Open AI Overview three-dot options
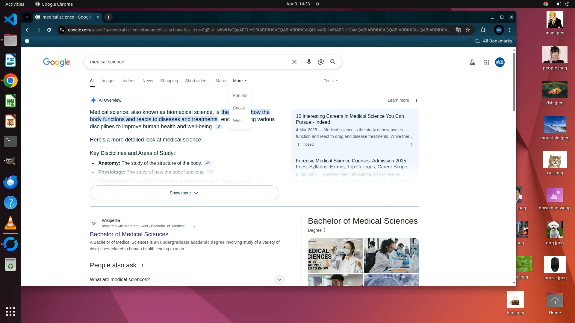Image resolution: width=575 pixels, height=323 pixels. click(x=416, y=100)
